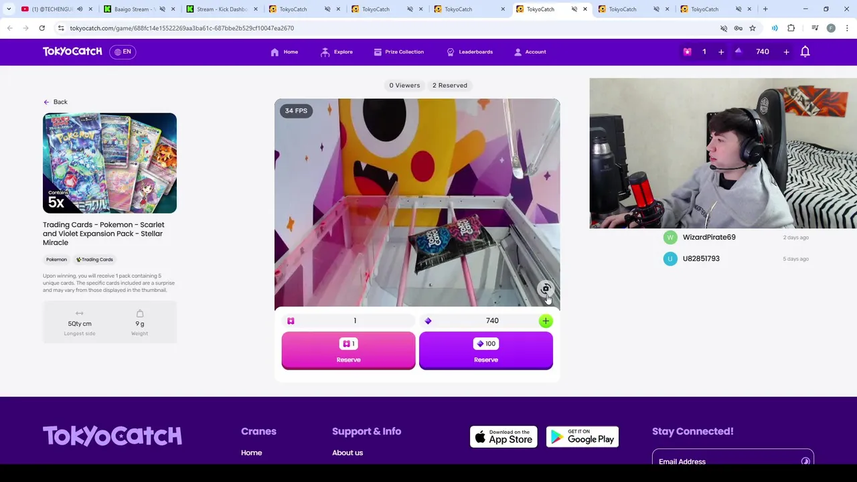Open user U82851793's entry
Screen dimensions: 857x482
coord(701,258)
